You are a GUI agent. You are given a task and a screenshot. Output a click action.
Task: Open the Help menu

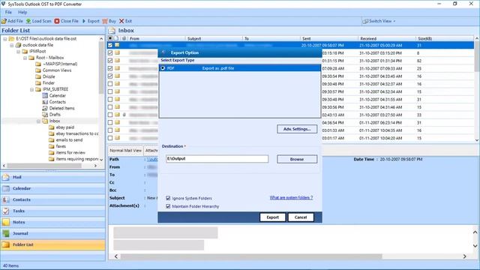pos(22,12)
